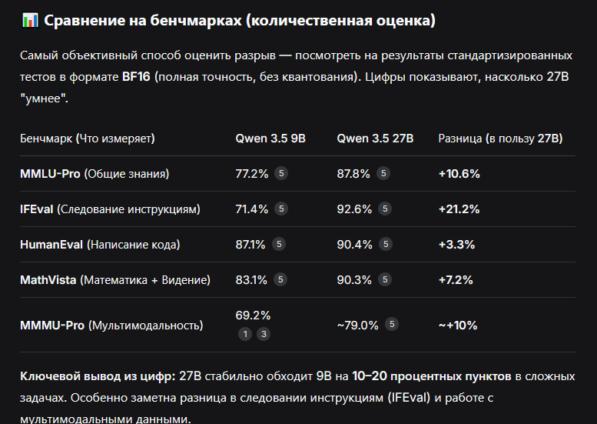Click citation badge next to IFEval 92.6%
597x424 pixels.
tap(385, 209)
